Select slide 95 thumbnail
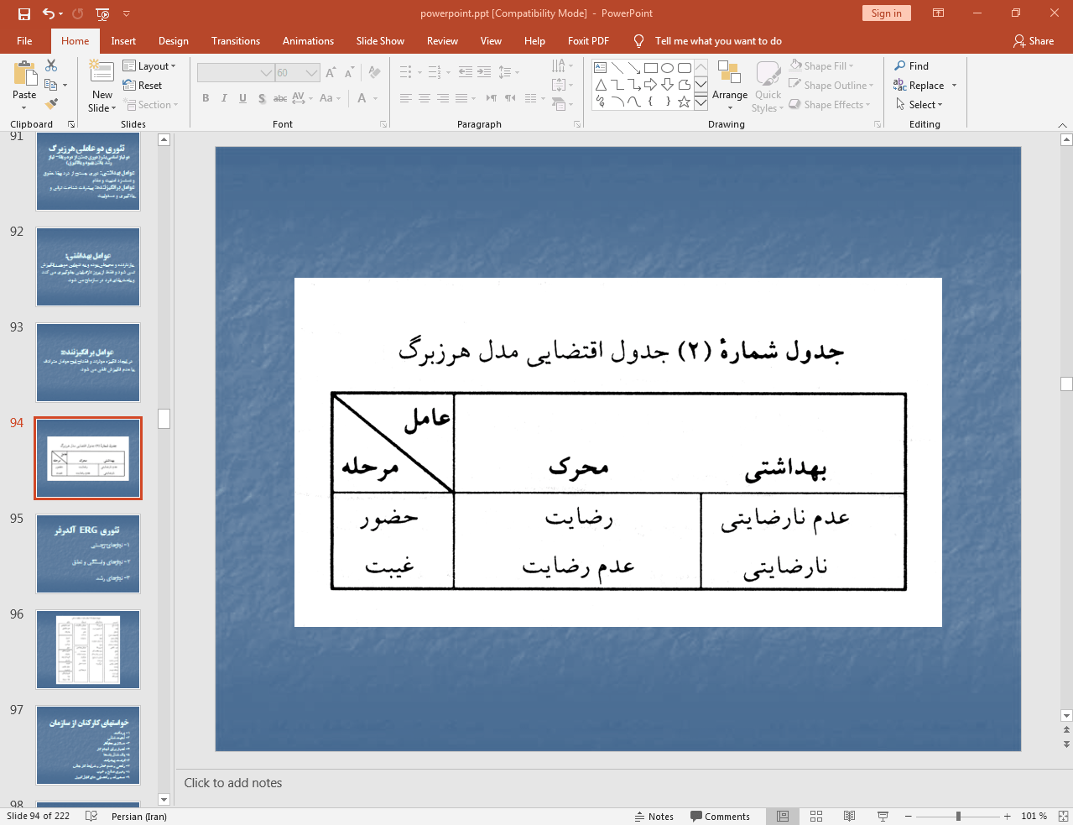The width and height of the screenshot is (1073, 825). click(88, 554)
